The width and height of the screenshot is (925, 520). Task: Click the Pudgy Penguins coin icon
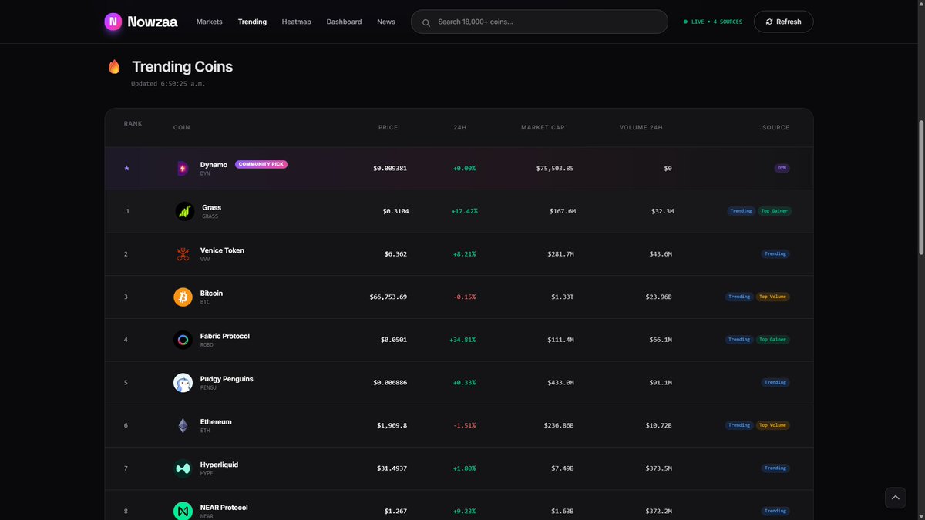point(183,383)
